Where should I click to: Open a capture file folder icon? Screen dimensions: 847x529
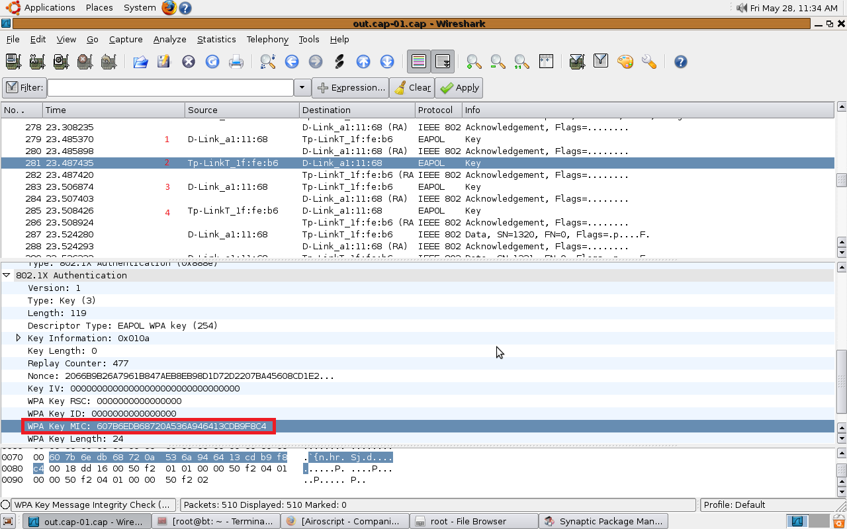pos(140,61)
